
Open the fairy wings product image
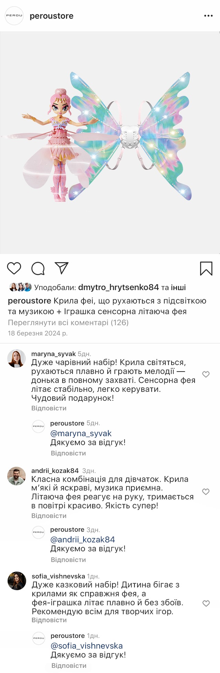110,143
